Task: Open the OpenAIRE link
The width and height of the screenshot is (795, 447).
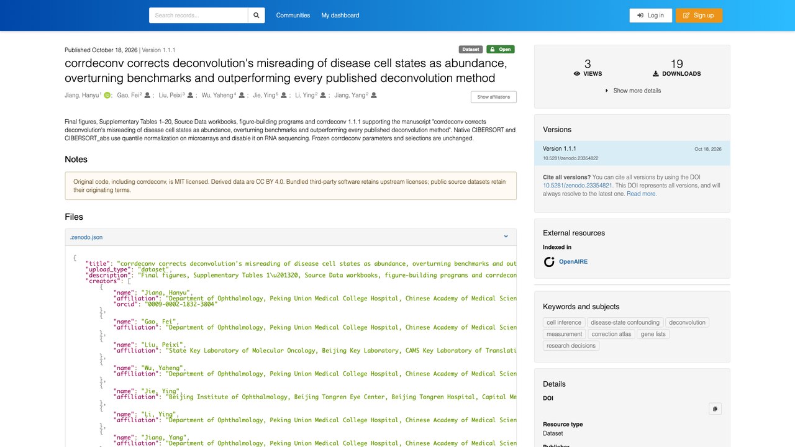Action: (573, 262)
